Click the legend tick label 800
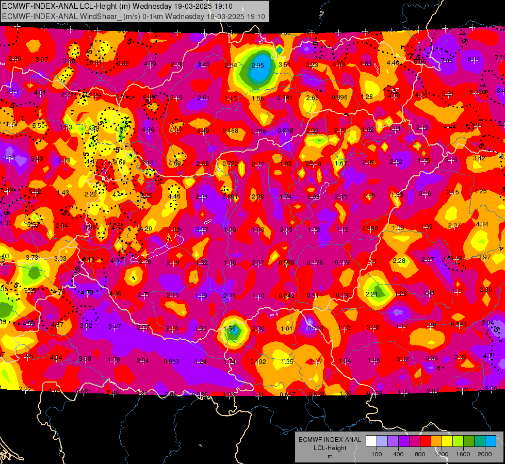Image resolution: width=505 pixels, height=464 pixels. pyautogui.click(x=420, y=454)
